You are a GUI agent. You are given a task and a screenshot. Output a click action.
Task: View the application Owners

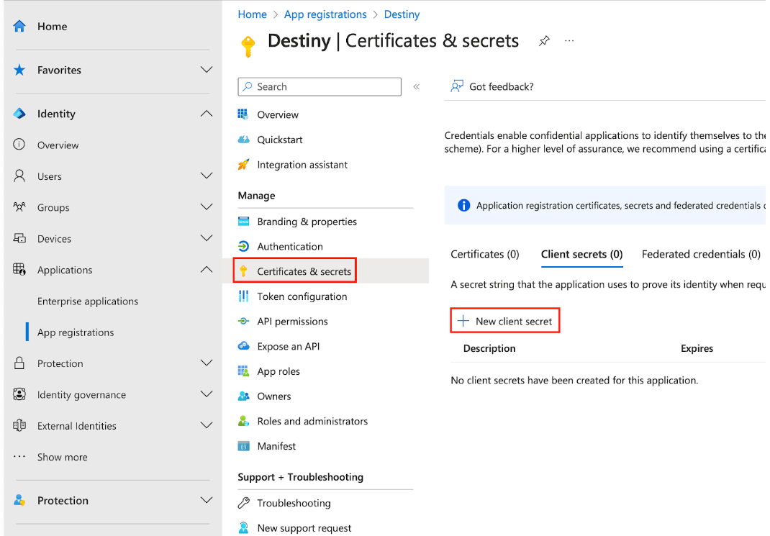274,396
